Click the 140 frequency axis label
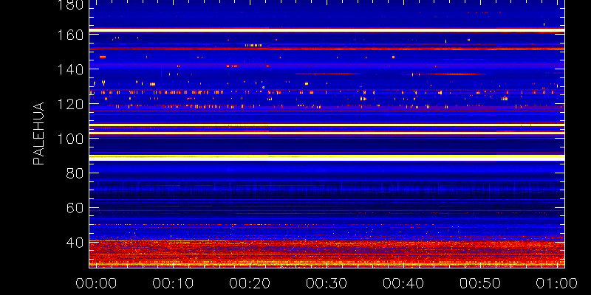The width and height of the screenshot is (591, 295). pos(70,69)
